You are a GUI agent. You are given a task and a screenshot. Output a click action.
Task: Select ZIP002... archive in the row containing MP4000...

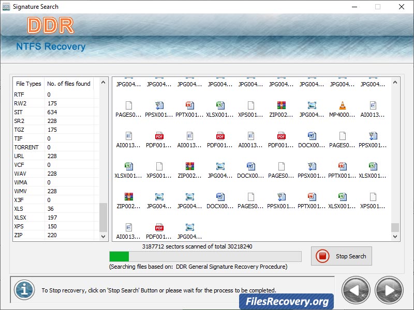(281, 110)
